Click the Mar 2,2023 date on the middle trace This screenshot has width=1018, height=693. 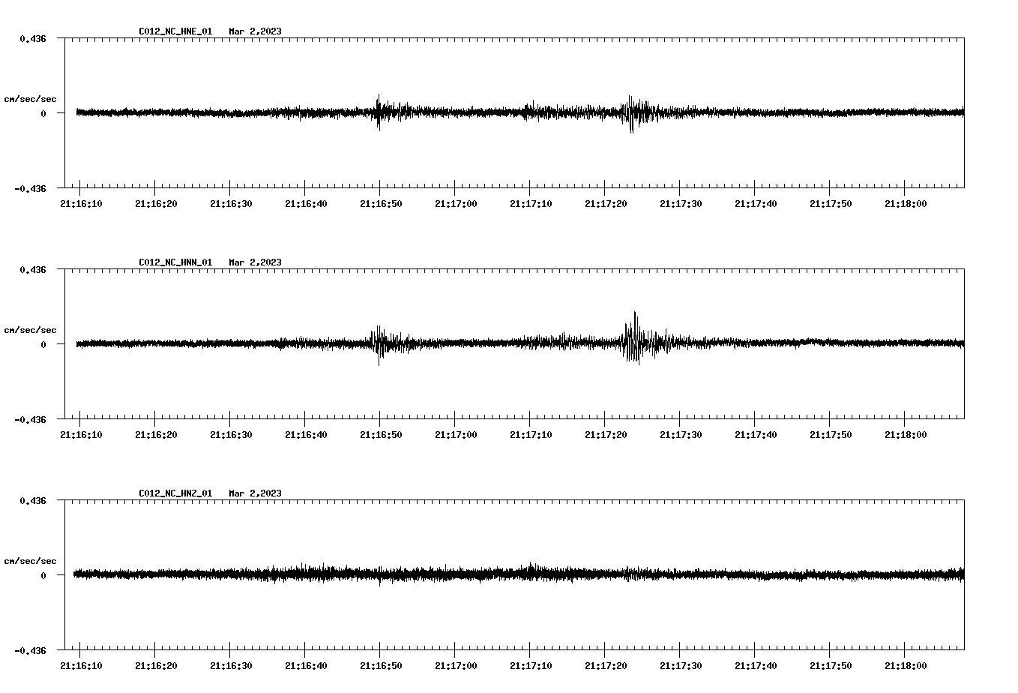[x=256, y=262]
